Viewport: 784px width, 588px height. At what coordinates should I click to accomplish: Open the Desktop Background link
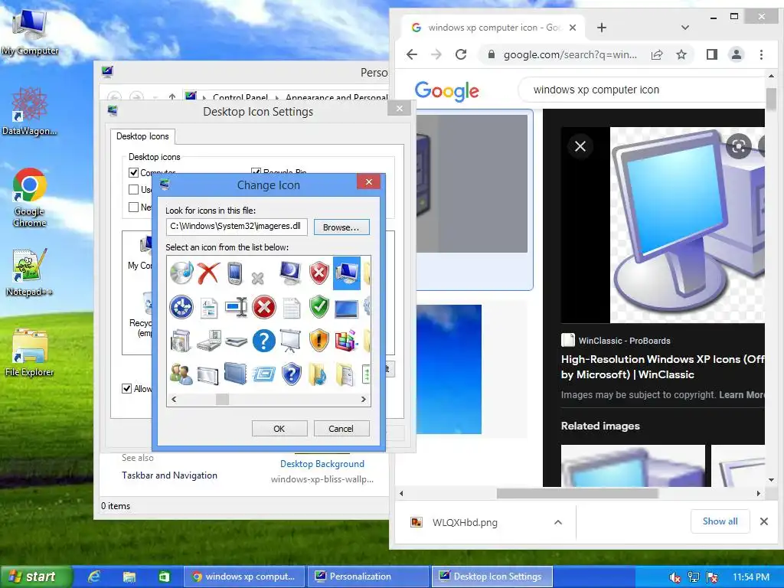coord(322,463)
